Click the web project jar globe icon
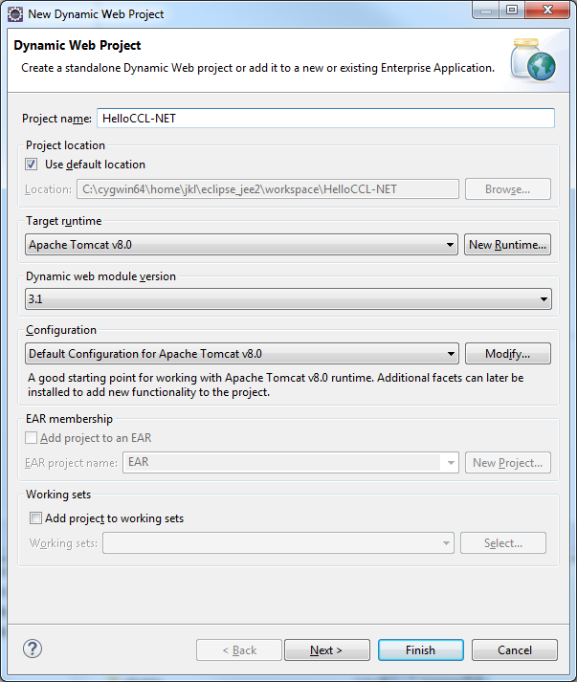Screen dimensions: 577x682 pyautogui.click(x=531, y=59)
